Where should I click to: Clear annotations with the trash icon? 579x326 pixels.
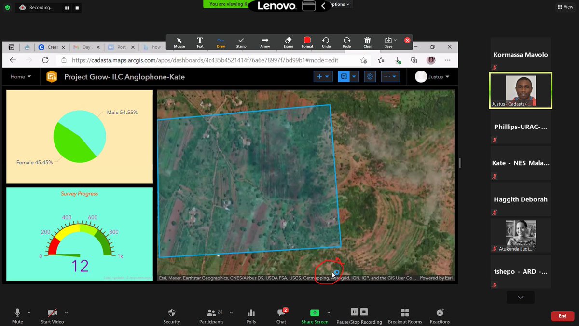(367, 42)
